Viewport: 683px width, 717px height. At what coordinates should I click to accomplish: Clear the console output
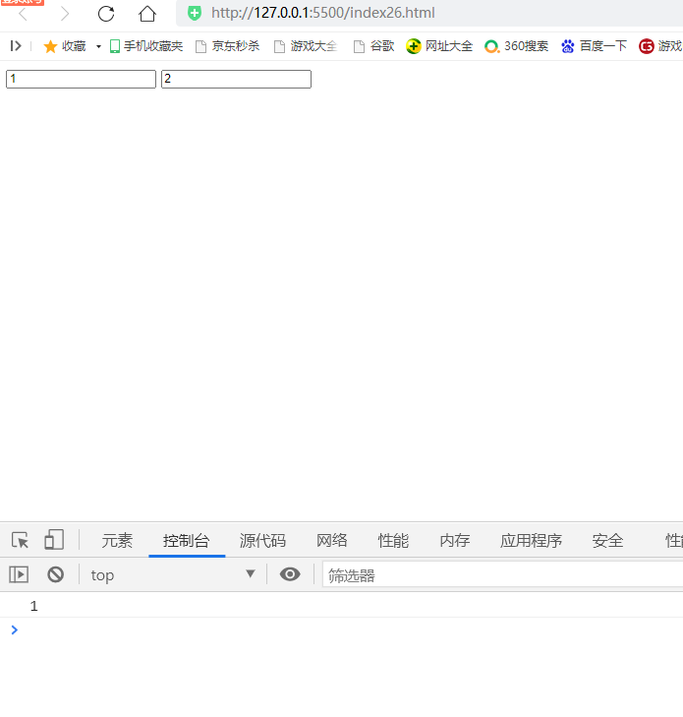tap(56, 574)
